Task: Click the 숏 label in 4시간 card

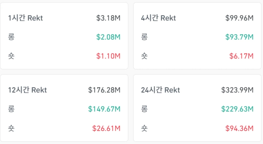Action: click(144, 56)
